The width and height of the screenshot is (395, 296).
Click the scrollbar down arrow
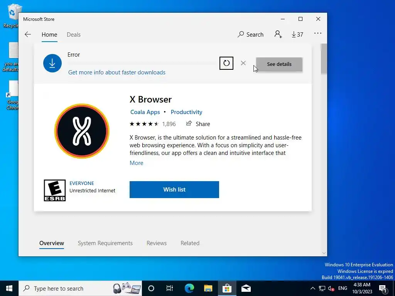[324, 253]
